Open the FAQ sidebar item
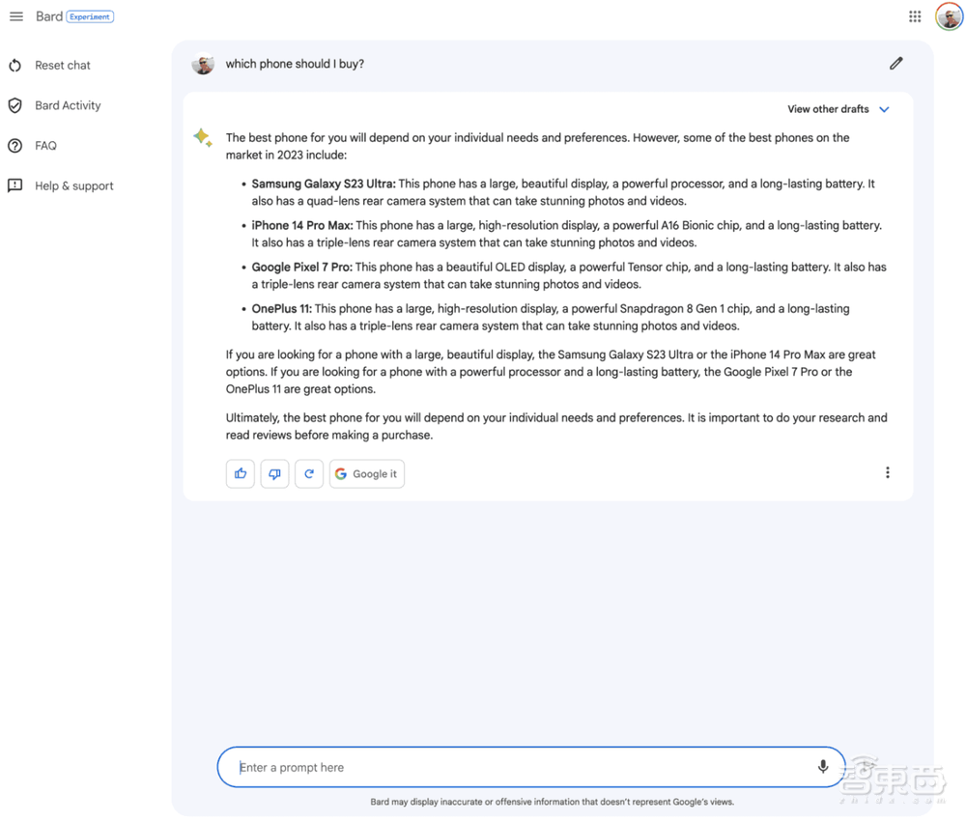The width and height of the screenshot is (966, 822). coord(45,146)
